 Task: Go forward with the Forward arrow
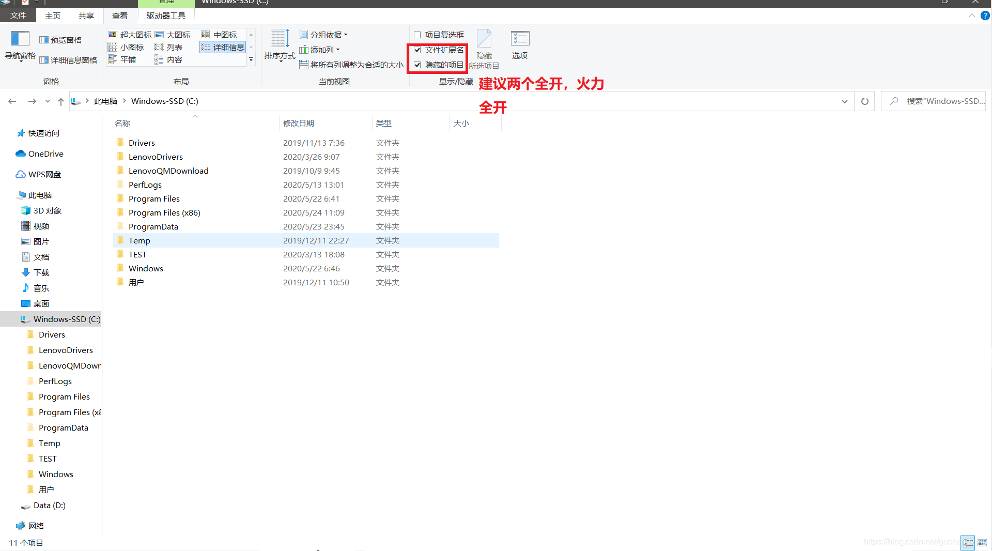point(32,101)
